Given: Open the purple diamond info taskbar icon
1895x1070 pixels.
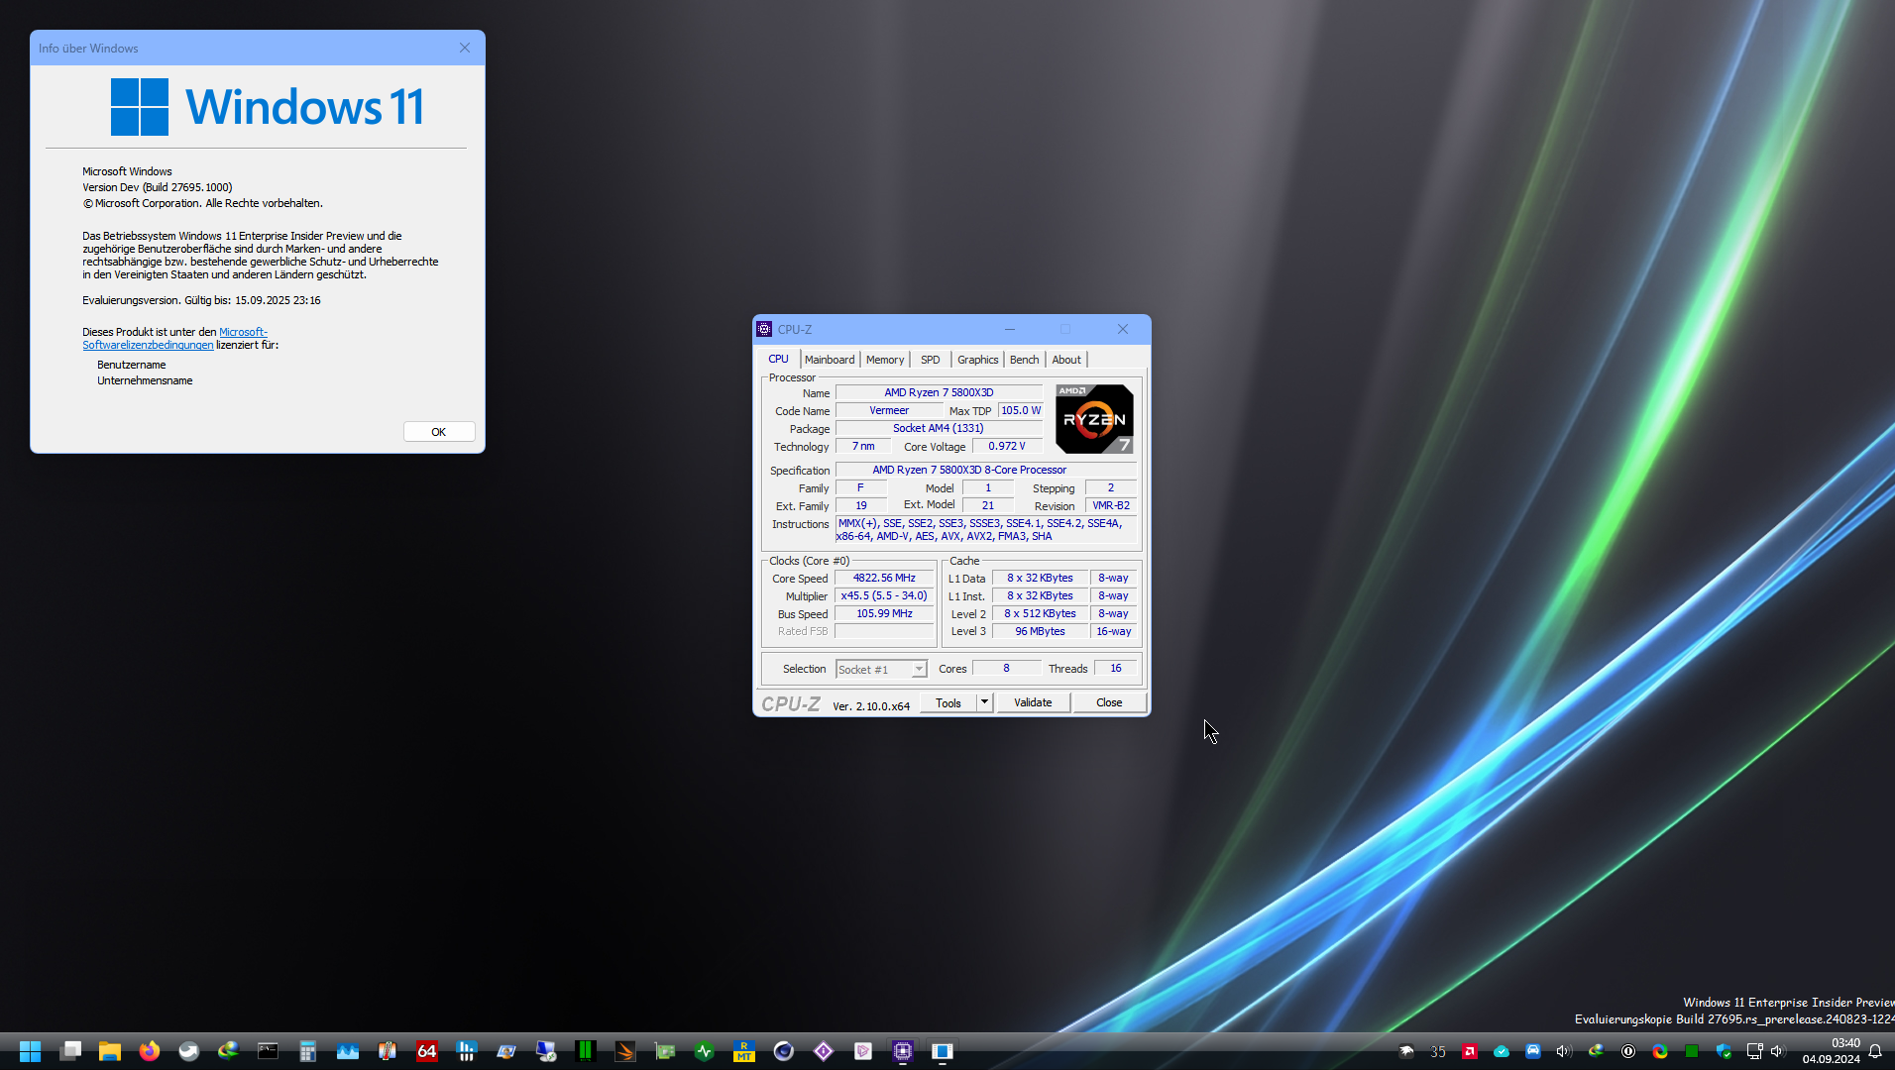Looking at the screenshot, I should 824,1051.
